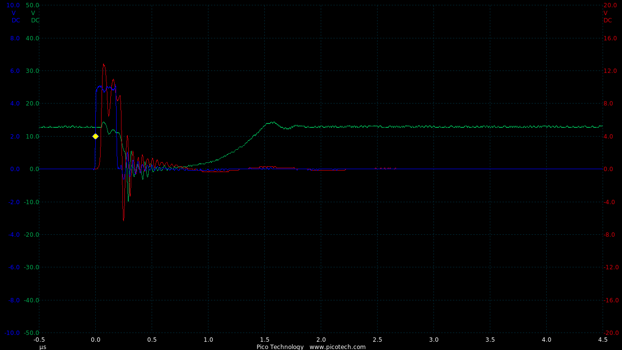This screenshot has height=350, width=622.
Task: Select the red V DC axis label
Action: pos(607,17)
